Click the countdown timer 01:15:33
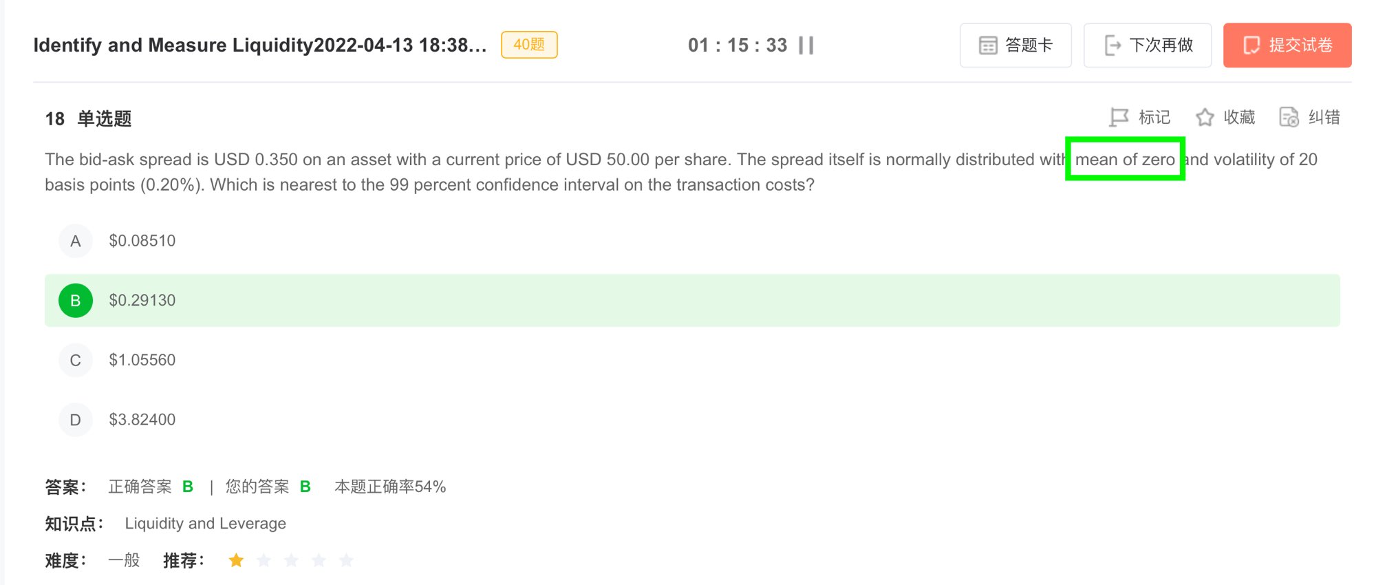The image size is (1376, 585). pyautogui.click(x=738, y=45)
